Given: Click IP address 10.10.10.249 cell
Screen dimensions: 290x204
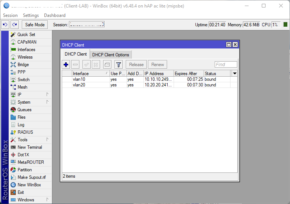Looking at the screenshot, I should point(159,79).
